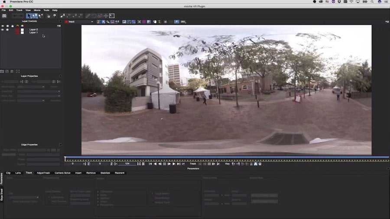The height and width of the screenshot is (219, 390).
Task: Open the Link to track dropdown
Action: 31,101
